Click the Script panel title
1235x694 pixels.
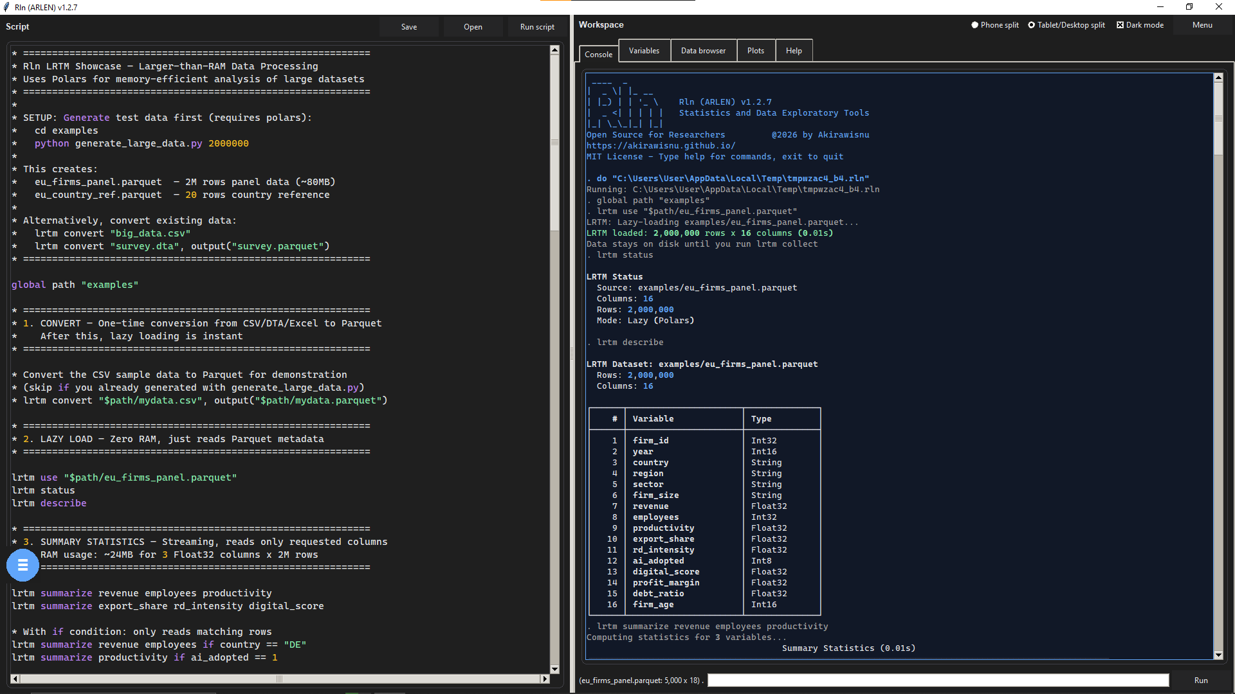(17, 26)
